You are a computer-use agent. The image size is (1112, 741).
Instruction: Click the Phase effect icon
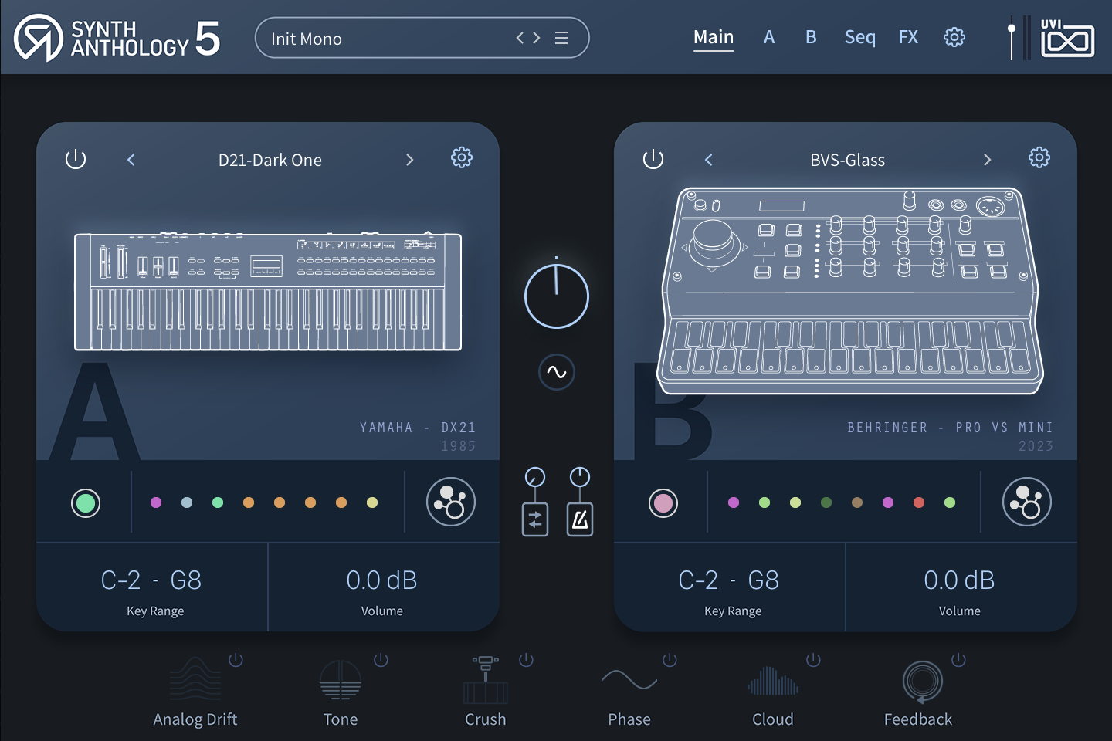629,680
